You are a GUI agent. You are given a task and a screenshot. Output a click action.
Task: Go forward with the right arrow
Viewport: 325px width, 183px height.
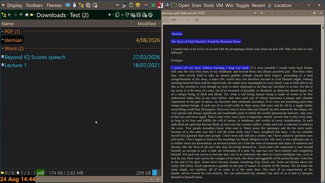(x=15, y=15)
